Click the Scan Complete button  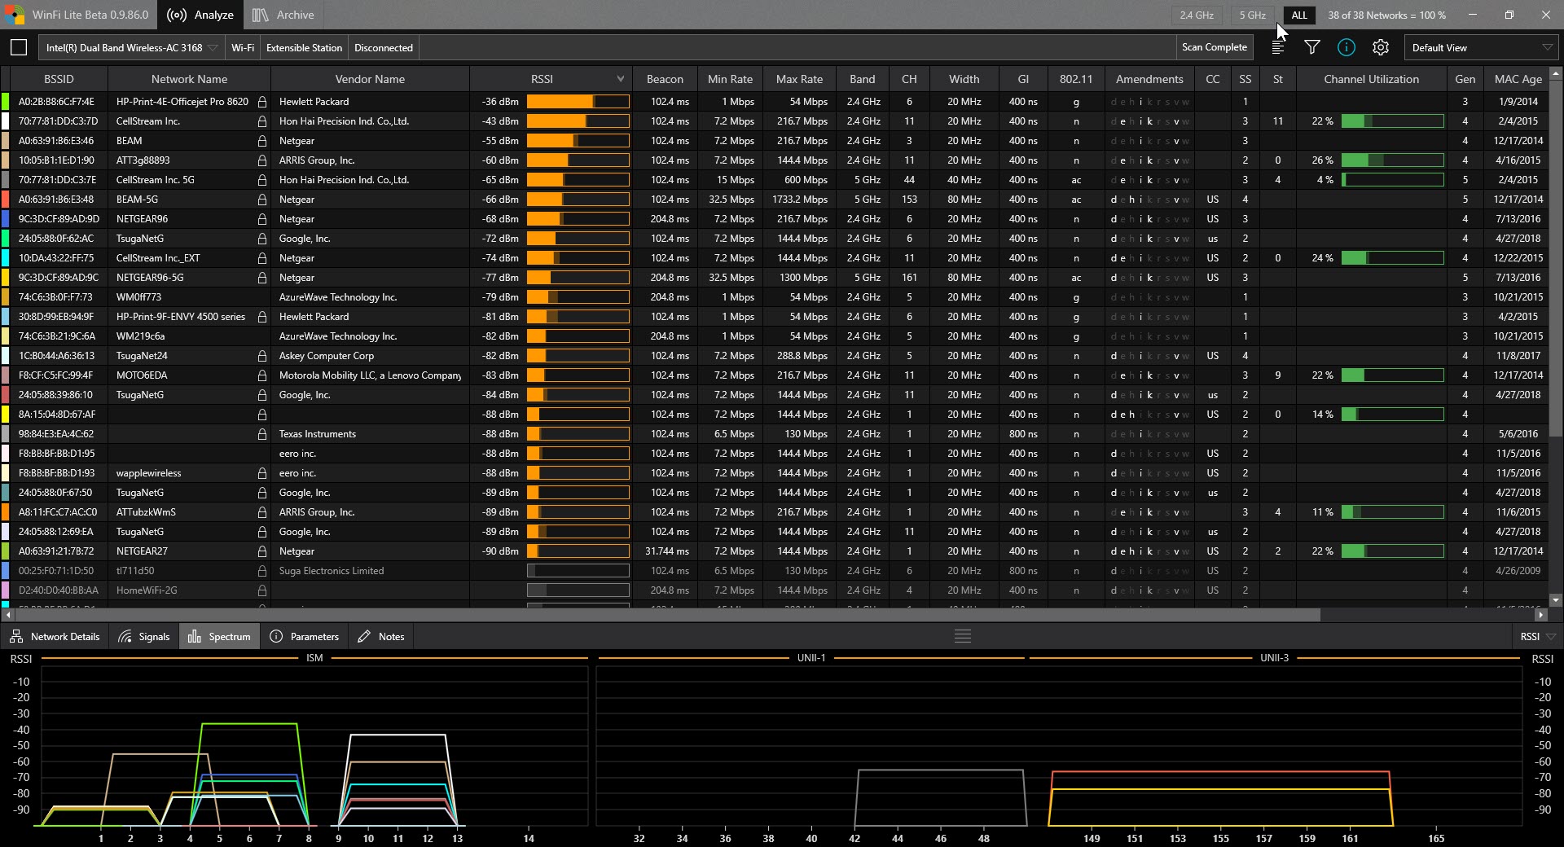1214,48
